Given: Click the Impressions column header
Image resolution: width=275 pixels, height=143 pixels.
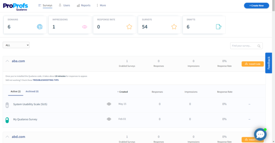Looking at the screenshot, I should coord(191,92).
